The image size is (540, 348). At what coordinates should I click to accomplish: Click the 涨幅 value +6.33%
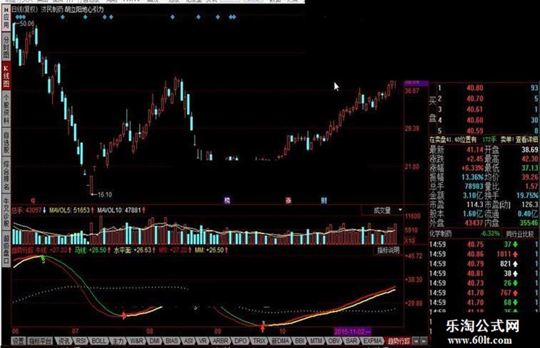(473, 168)
